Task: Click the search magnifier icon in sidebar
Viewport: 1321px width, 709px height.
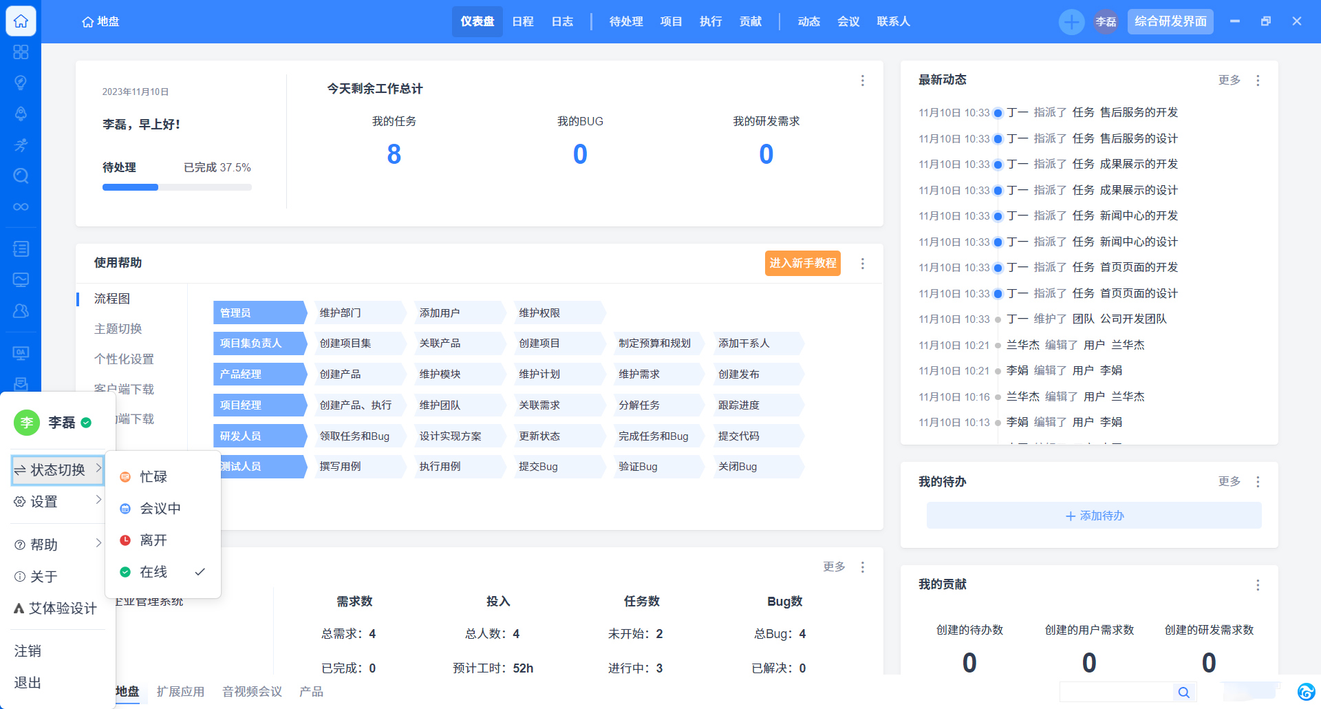Action: click(x=21, y=176)
